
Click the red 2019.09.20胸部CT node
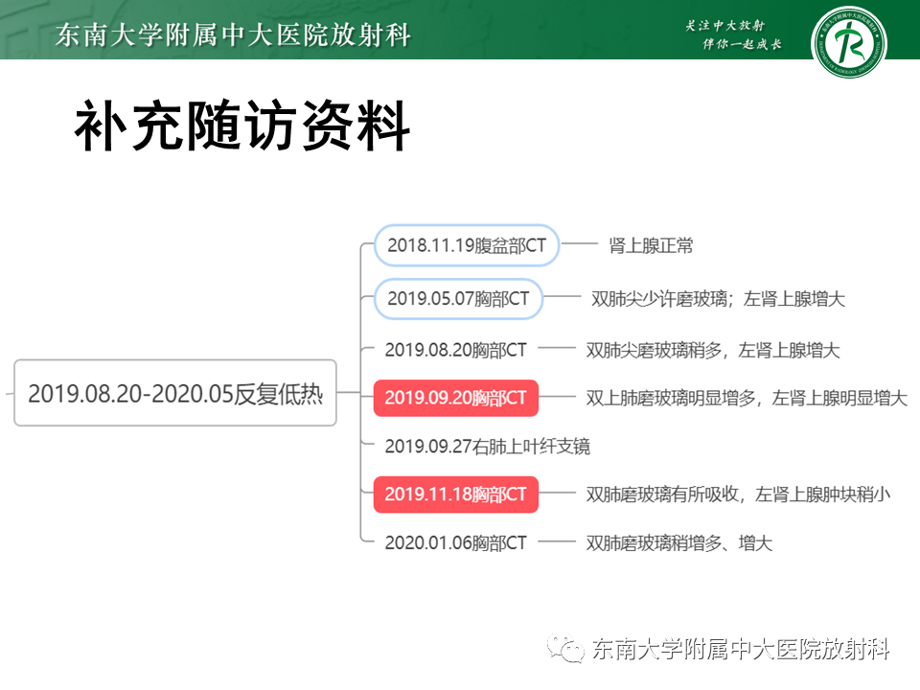click(x=456, y=398)
